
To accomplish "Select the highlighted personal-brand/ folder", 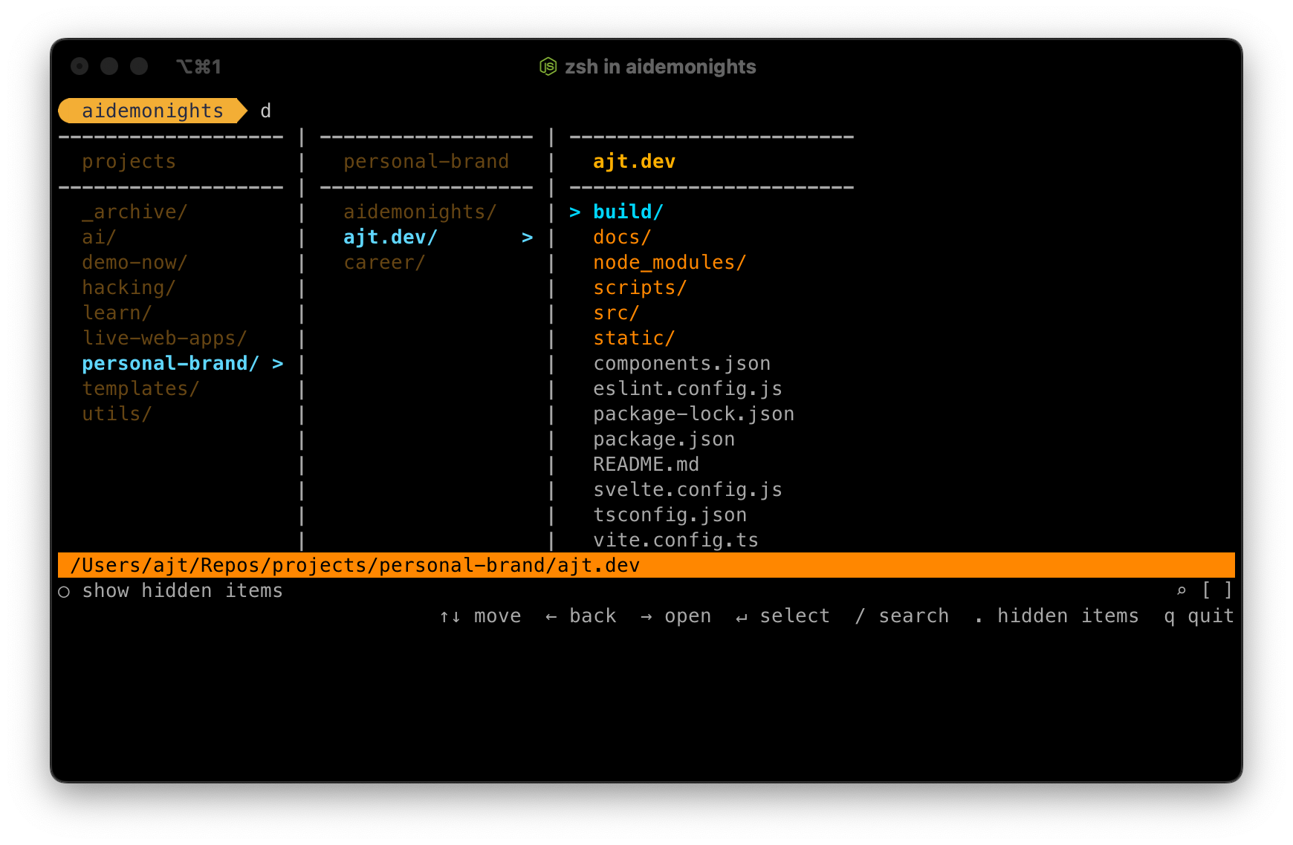I will pyautogui.click(x=170, y=364).
